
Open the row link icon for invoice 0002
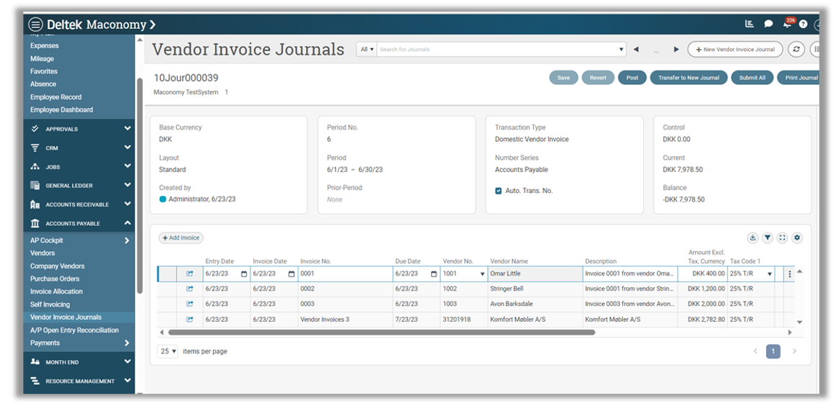(190, 289)
